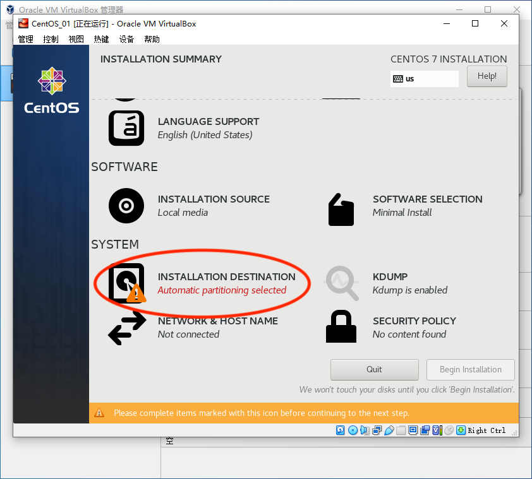Click CentOS_01 VM window title icon
The image size is (532, 479).
[x=23, y=23]
